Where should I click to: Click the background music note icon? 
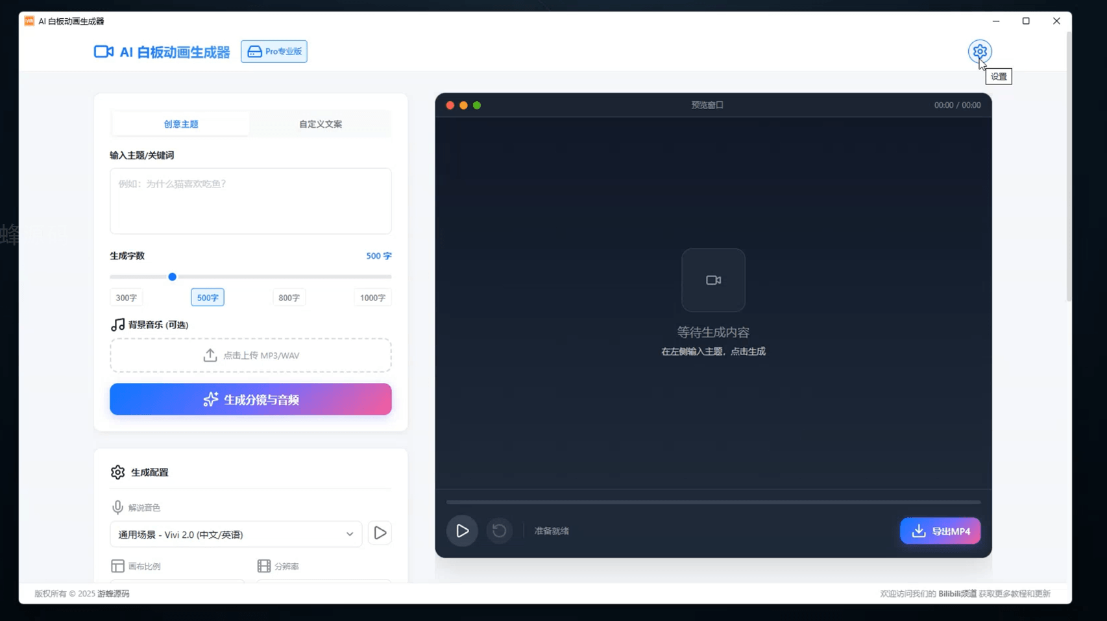pos(117,324)
